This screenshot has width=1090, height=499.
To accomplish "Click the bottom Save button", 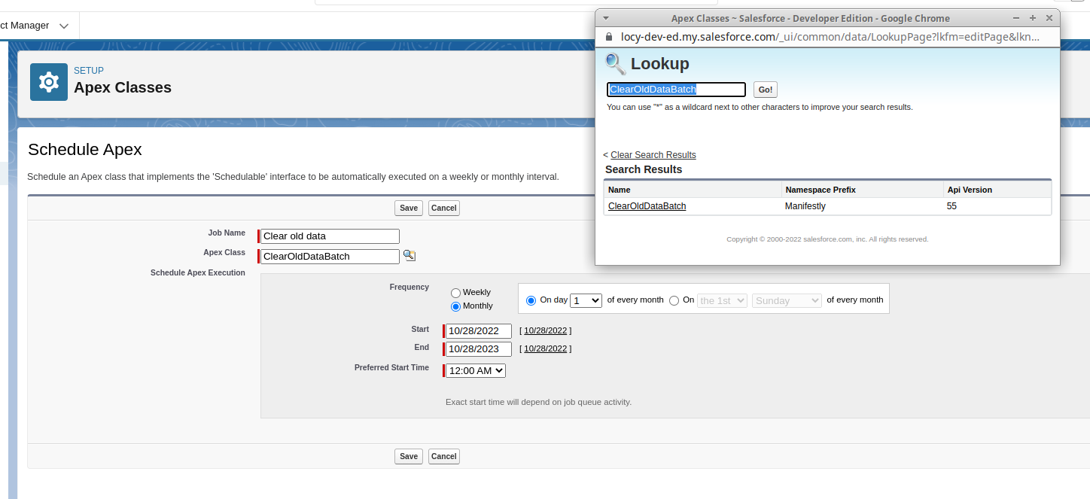I will pos(409,456).
